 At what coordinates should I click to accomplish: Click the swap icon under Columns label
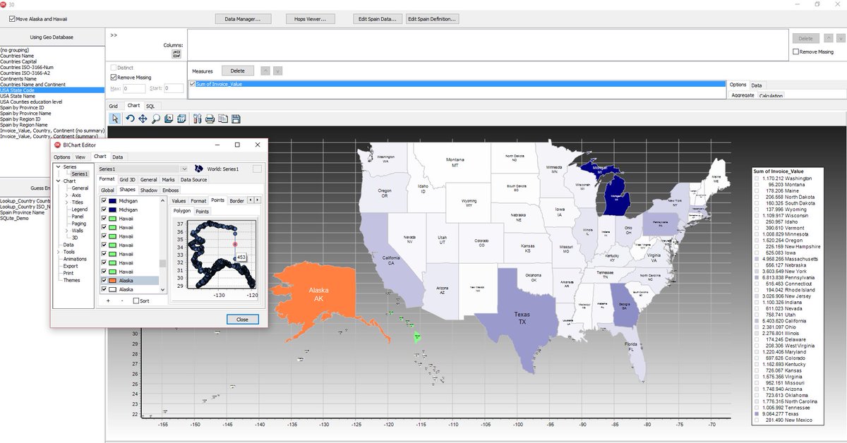click(176, 54)
